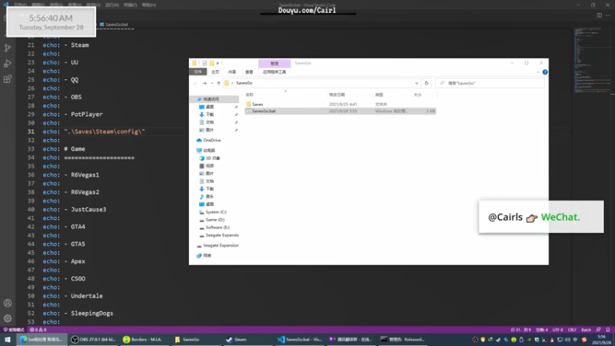Go back in File Explorer navigation
This screenshot has width=615, height=346.
[195, 83]
